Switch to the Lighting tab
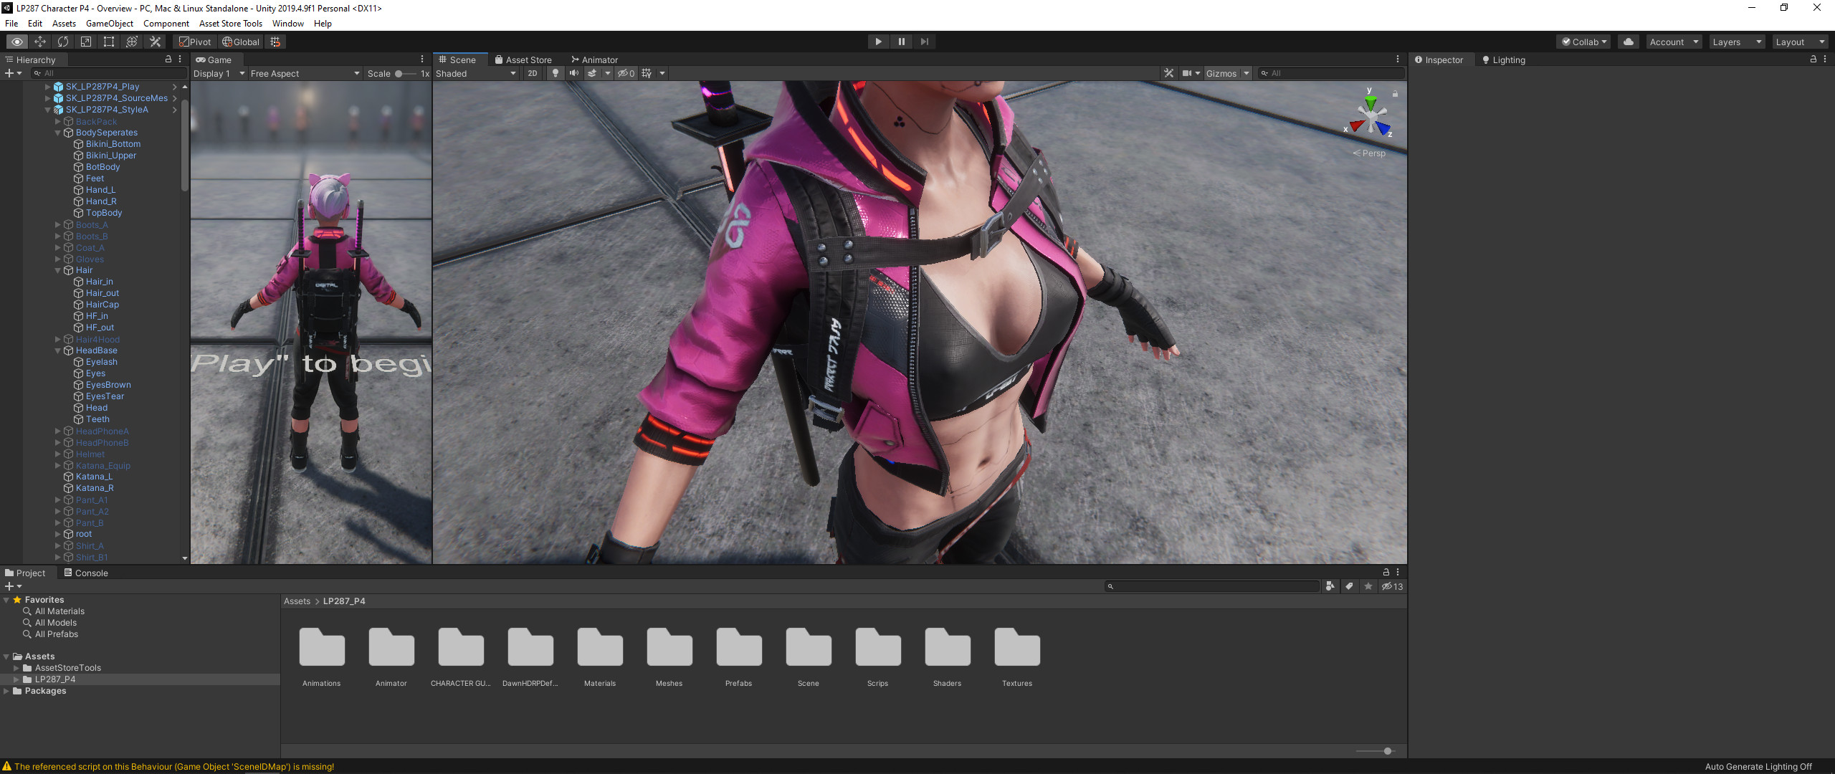 click(1504, 59)
